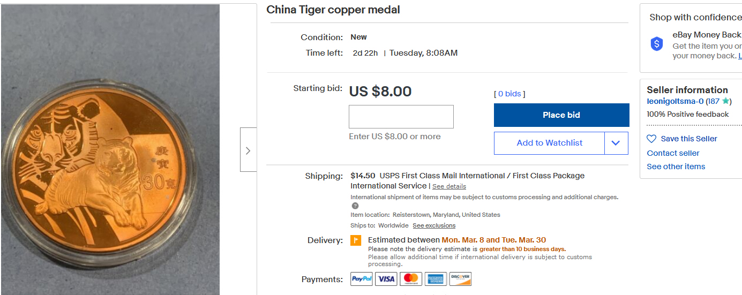Click the American Express card icon
Screen dimensions: 742x295
(436, 279)
